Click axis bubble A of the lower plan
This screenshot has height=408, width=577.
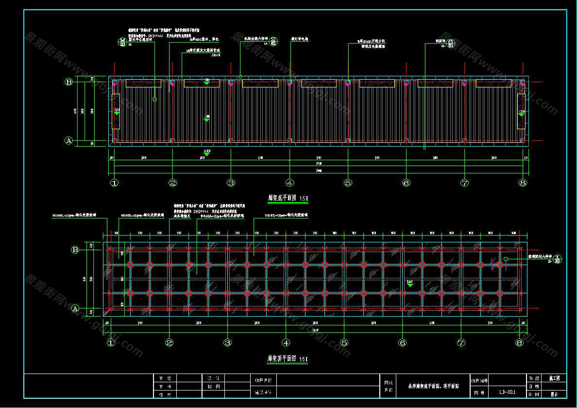click(75, 308)
